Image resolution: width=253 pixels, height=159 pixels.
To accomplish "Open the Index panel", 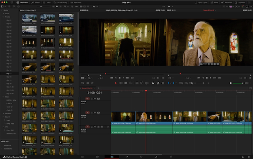I will click(47, 2).
